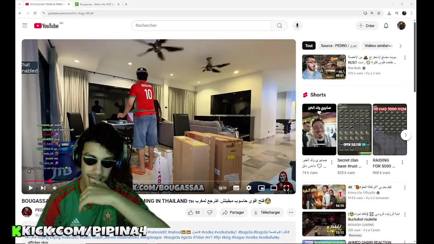Skip to the next video
This screenshot has width=434, height=244.
[43, 188]
